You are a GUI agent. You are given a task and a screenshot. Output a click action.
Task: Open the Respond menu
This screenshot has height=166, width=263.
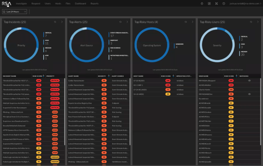pyautogui.click(x=36, y=3)
